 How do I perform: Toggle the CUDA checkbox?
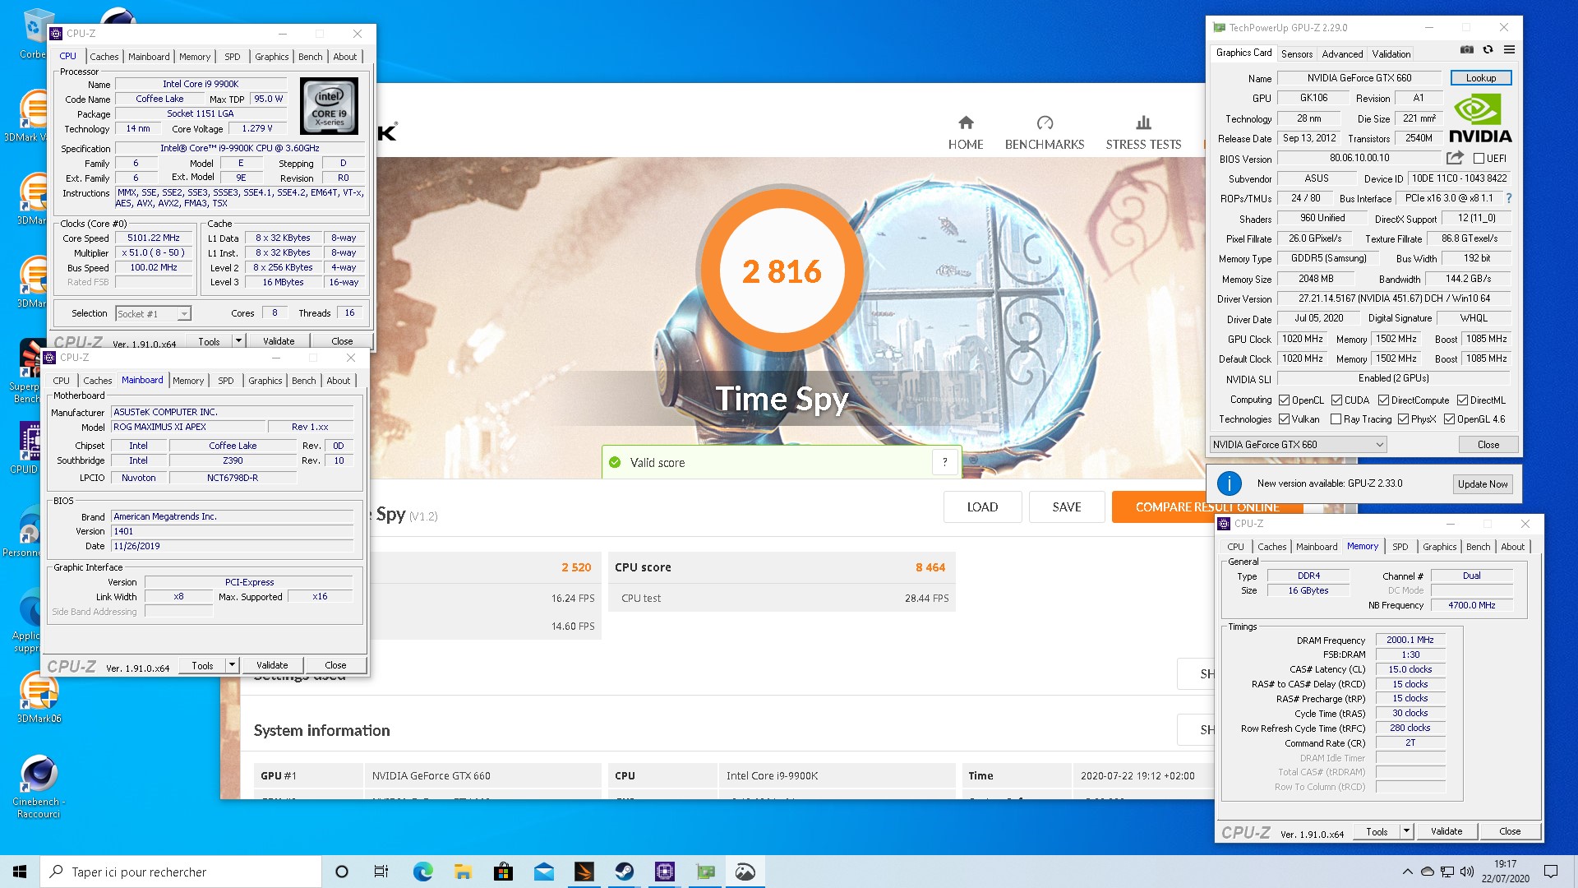[x=1336, y=400]
